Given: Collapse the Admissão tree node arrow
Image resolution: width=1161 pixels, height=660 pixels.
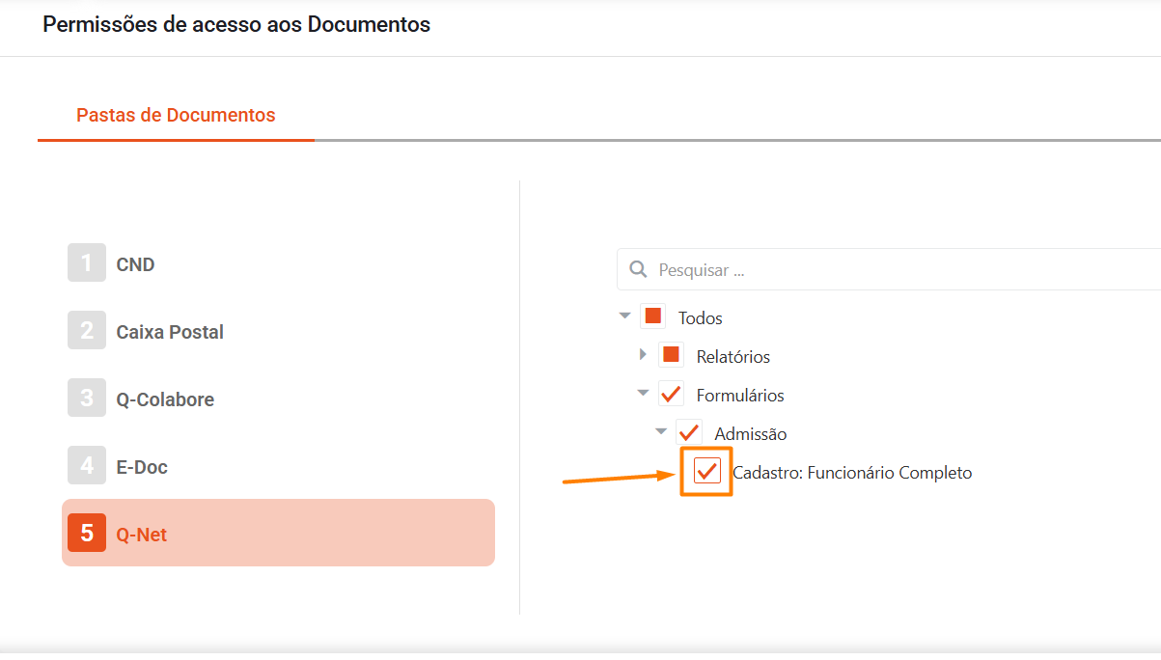Looking at the screenshot, I should point(661,431).
